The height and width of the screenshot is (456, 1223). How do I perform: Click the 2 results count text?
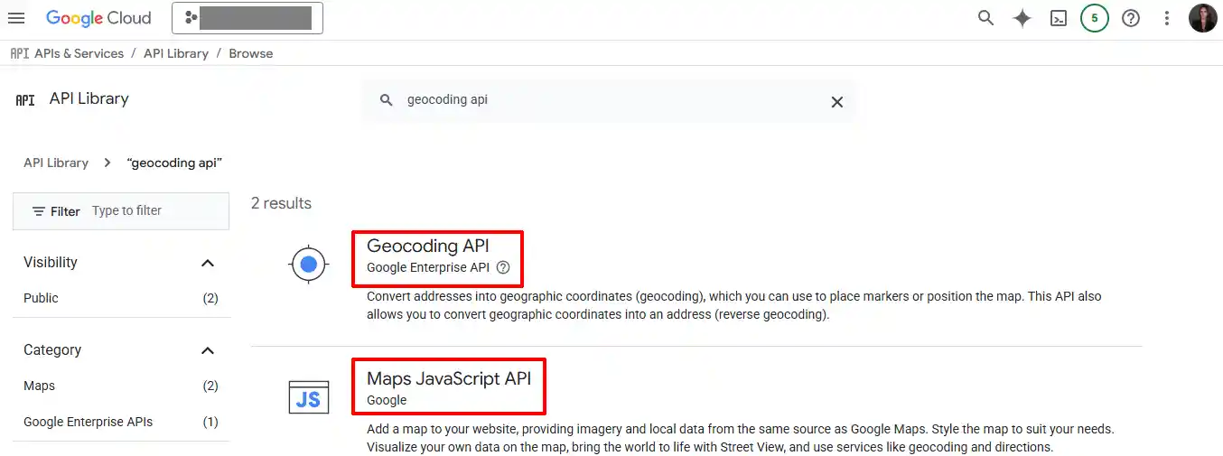[281, 203]
